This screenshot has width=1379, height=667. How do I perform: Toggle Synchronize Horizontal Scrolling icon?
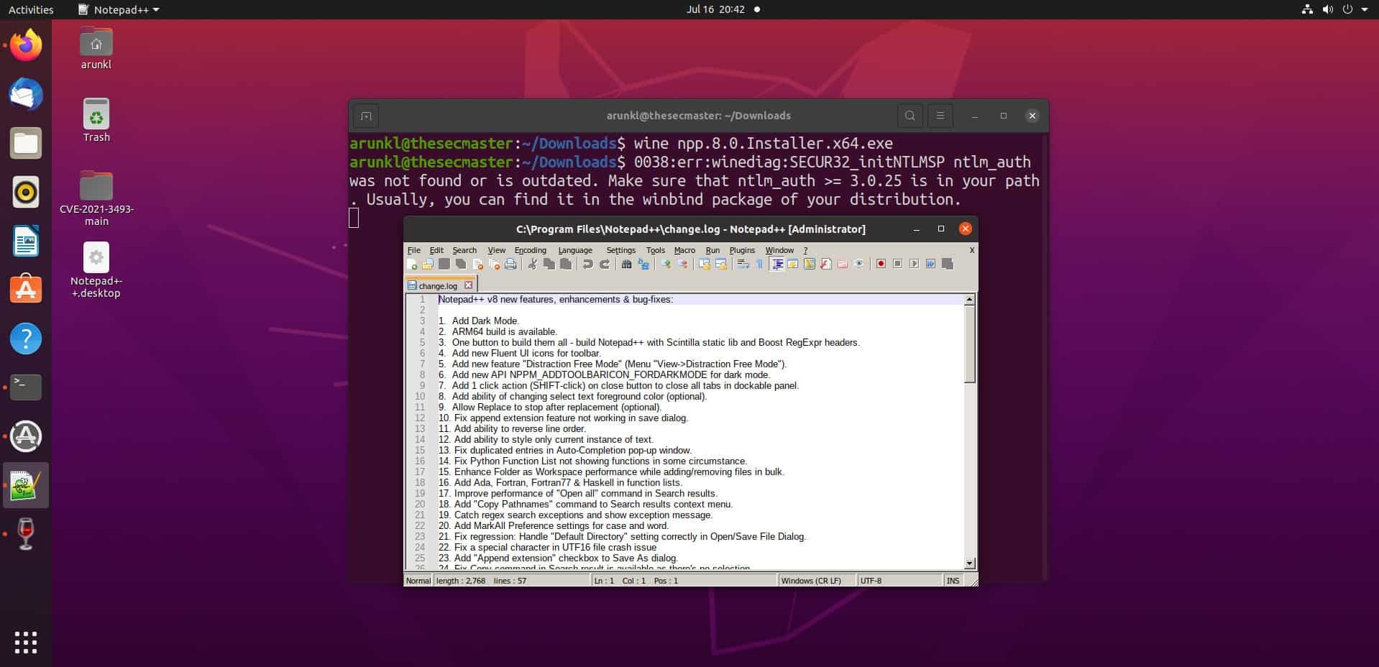tap(721, 264)
